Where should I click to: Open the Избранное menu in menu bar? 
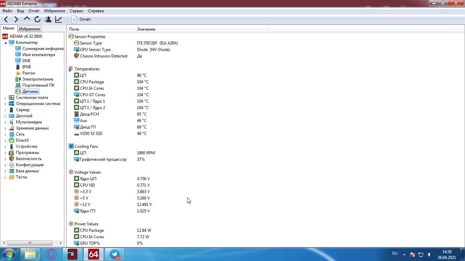(55, 11)
